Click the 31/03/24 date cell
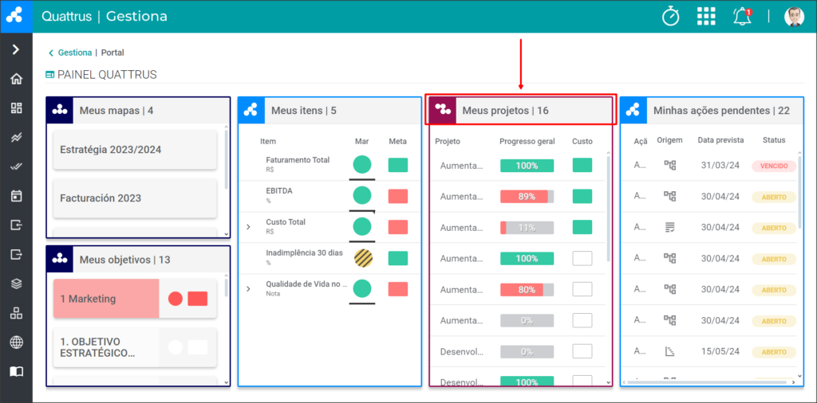 point(720,166)
